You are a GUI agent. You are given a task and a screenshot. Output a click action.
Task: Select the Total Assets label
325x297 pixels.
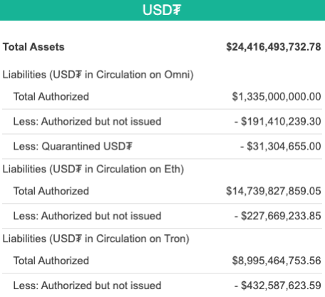33,47
